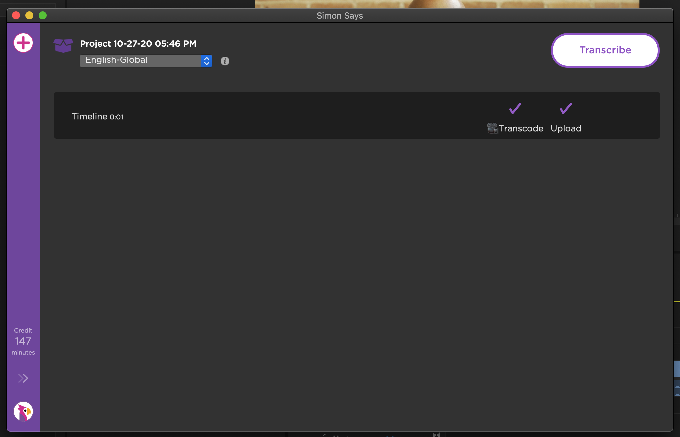Click the Simon Says window title bar
680x437 pixels.
click(339, 16)
